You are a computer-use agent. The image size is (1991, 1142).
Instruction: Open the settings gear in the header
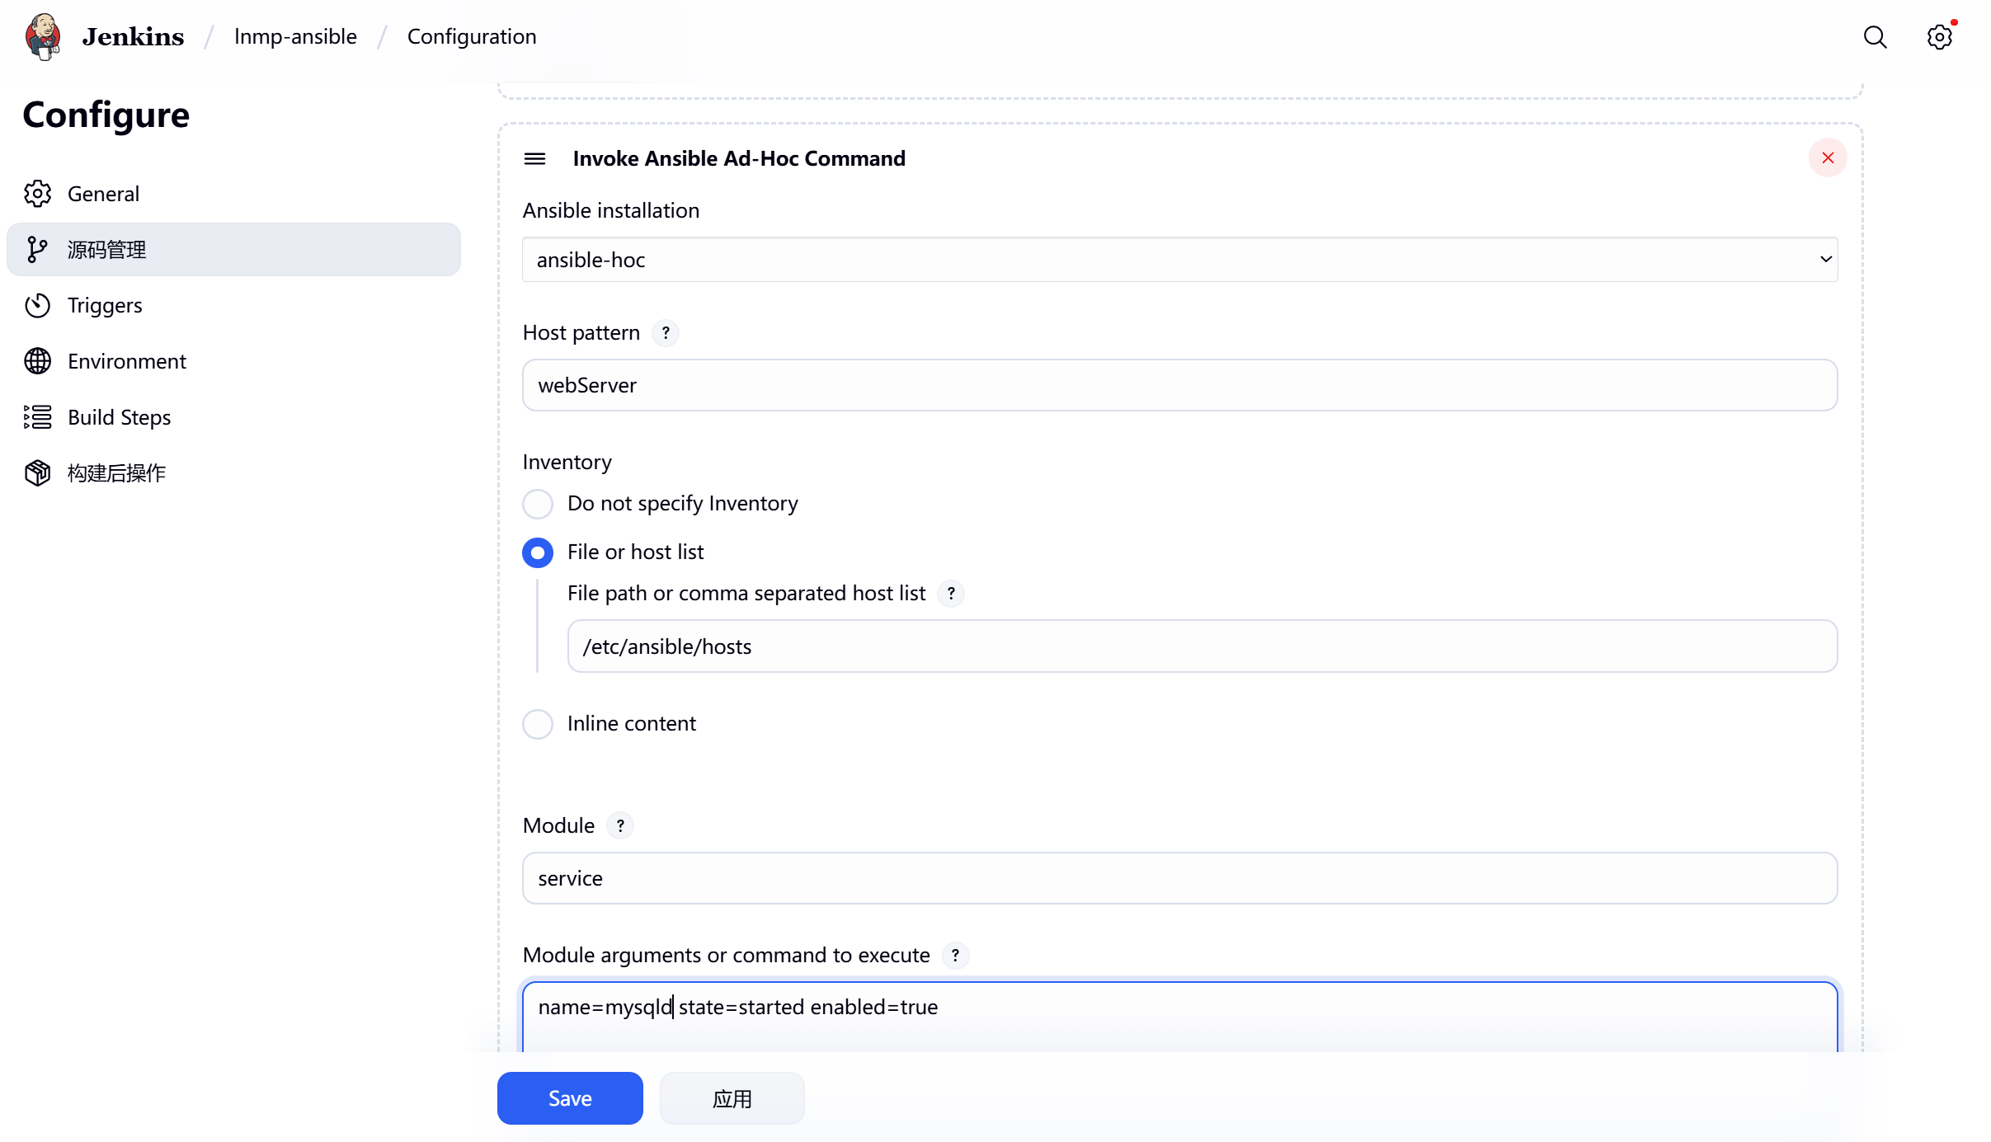click(1939, 37)
